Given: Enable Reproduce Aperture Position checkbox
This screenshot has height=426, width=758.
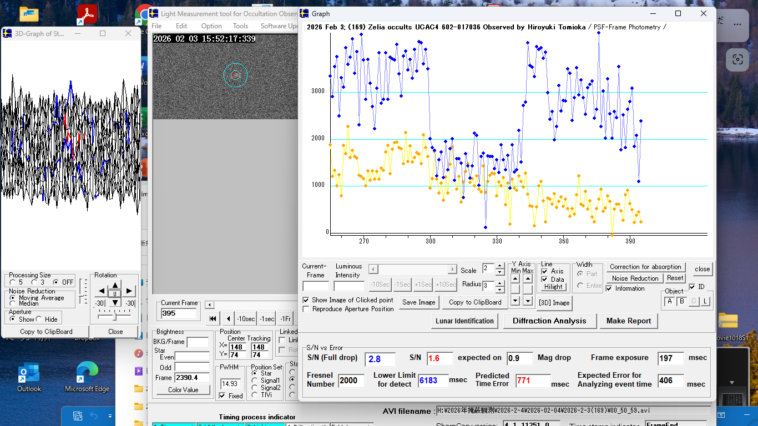Looking at the screenshot, I should point(306,309).
